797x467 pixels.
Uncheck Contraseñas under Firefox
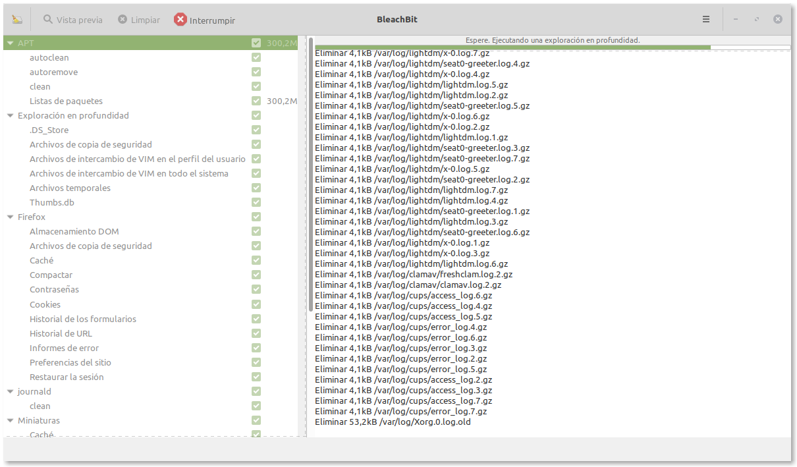pyautogui.click(x=256, y=289)
